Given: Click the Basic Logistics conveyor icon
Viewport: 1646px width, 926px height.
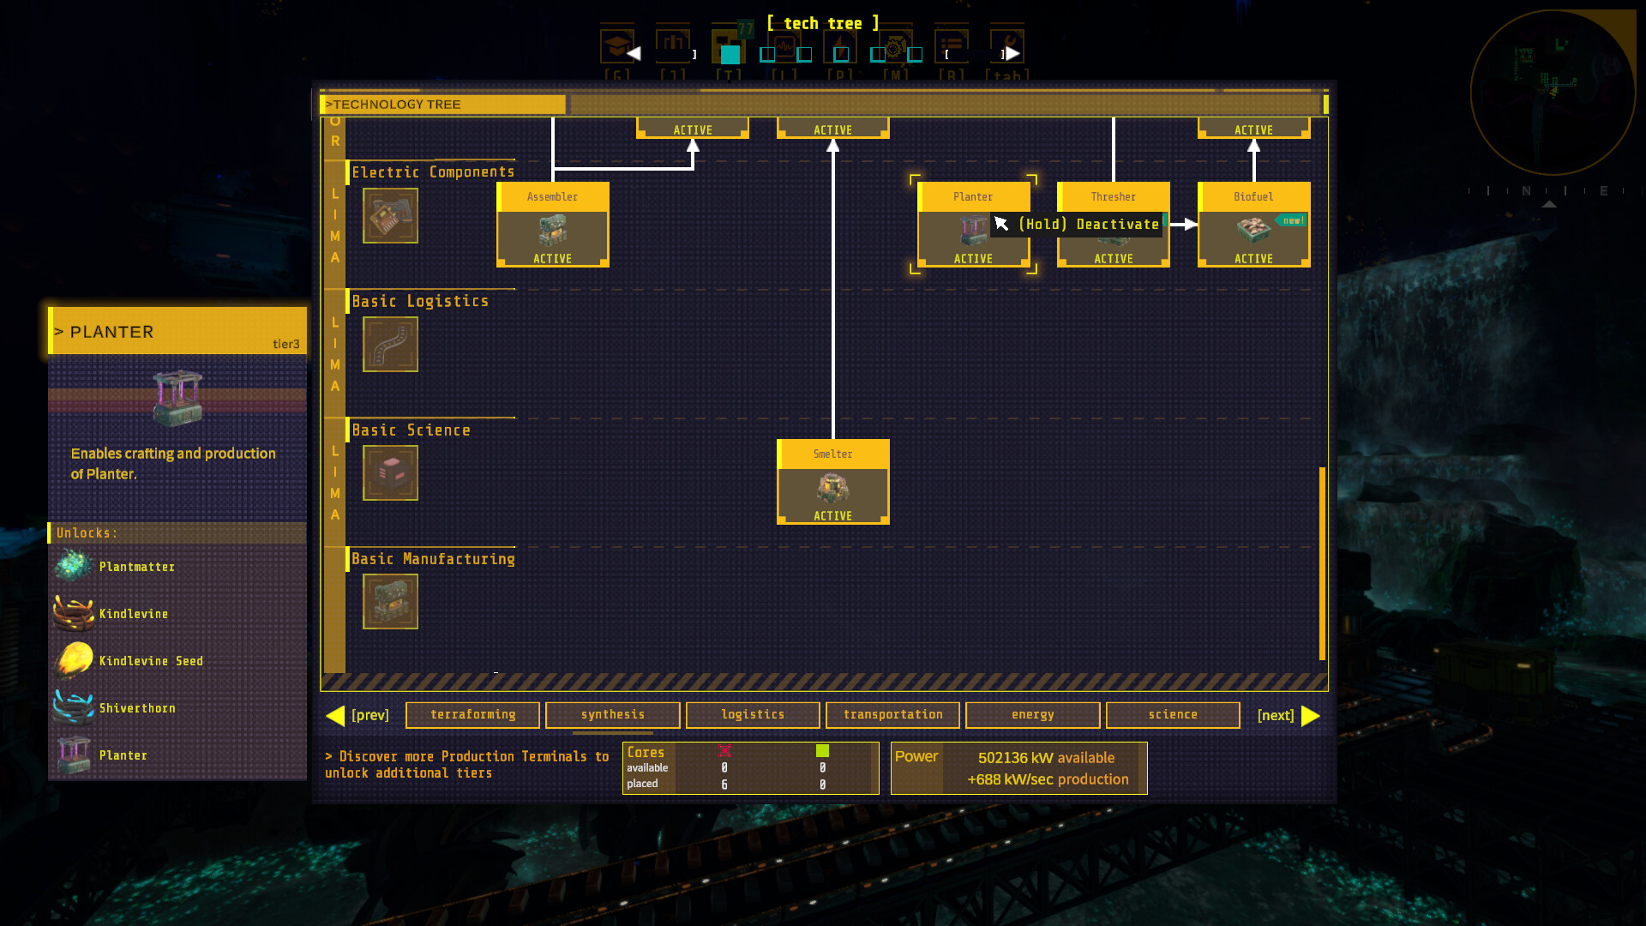Looking at the screenshot, I should coord(390,345).
